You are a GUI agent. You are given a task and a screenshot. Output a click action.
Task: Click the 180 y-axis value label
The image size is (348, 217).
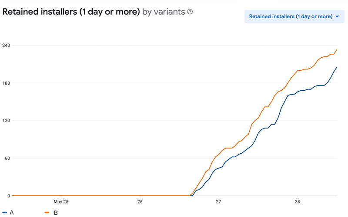pos(6,83)
